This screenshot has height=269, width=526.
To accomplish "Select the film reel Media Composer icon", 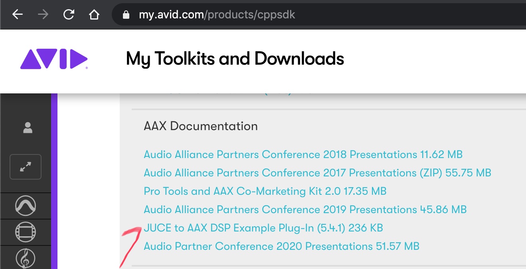I will tap(26, 232).
